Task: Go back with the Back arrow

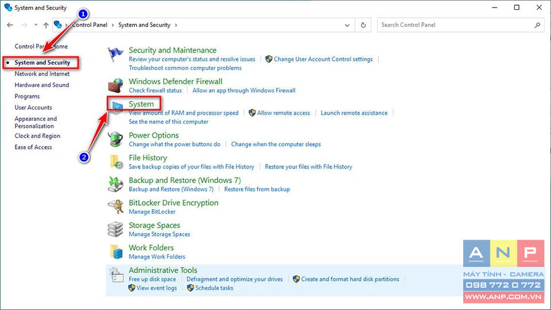Action: pyautogui.click(x=10, y=25)
